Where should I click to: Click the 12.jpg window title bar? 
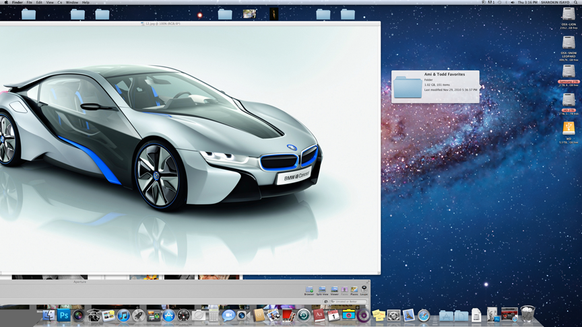point(190,24)
